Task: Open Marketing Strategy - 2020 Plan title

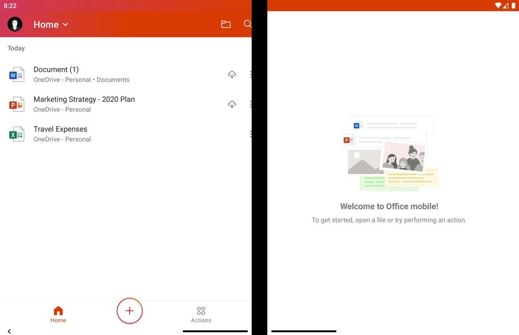Action: click(x=84, y=100)
